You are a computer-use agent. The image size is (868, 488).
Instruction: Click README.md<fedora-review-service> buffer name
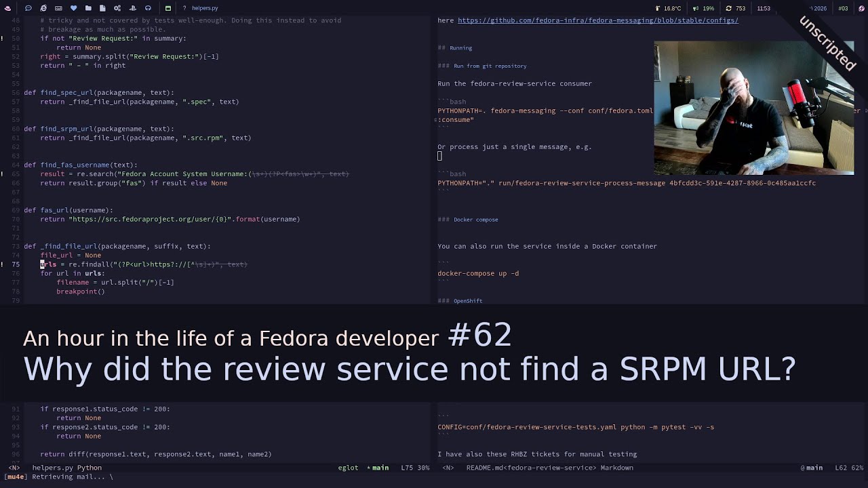pyautogui.click(x=532, y=468)
